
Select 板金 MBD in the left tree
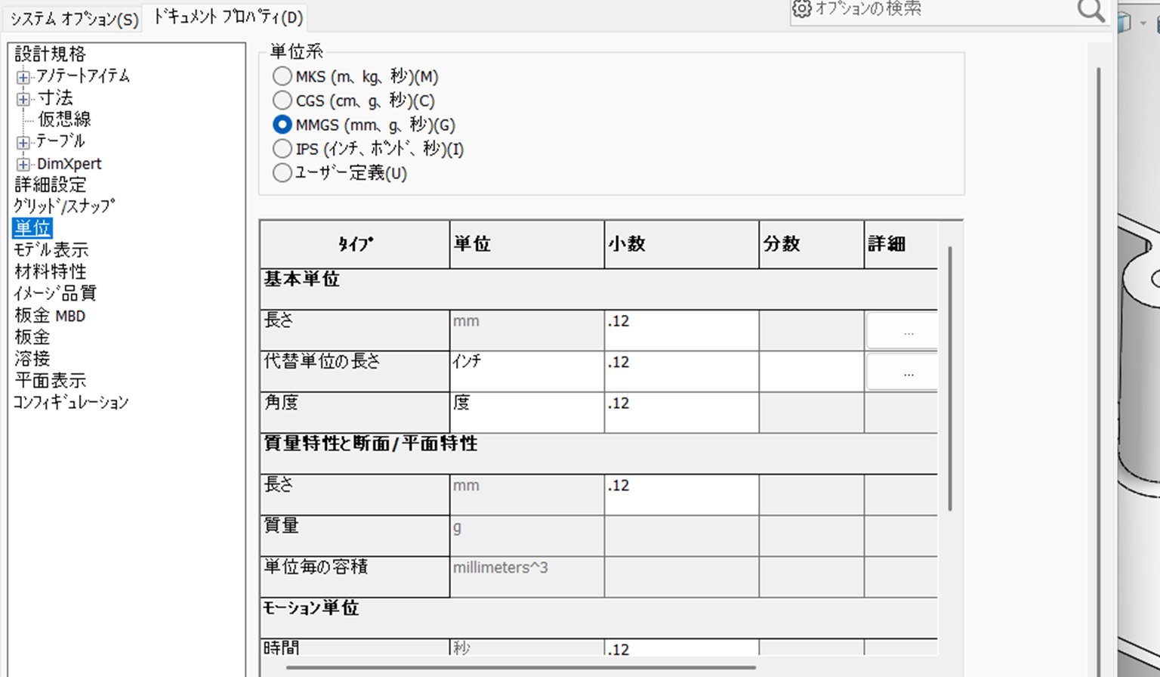point(50,315)
